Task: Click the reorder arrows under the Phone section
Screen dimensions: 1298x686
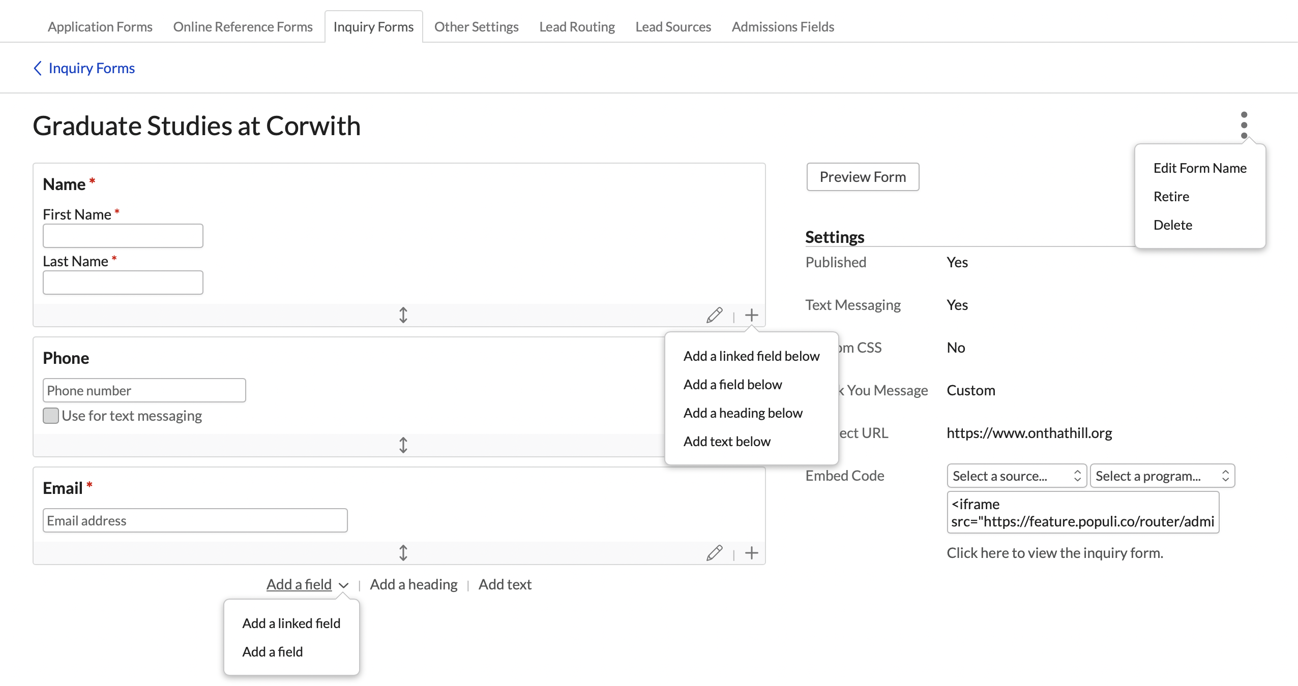Action: (x=403, y=445)
